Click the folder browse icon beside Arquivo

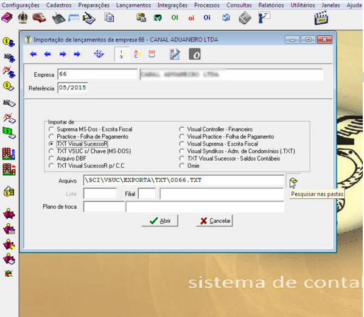point(293,181)
